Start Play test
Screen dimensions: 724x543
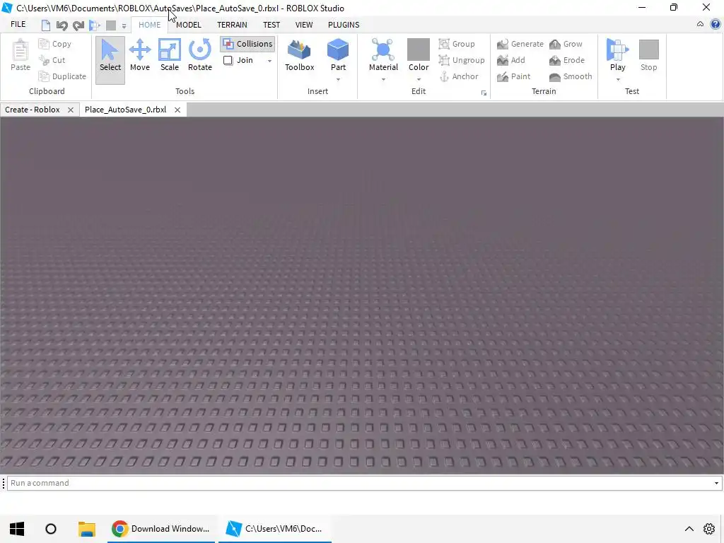pos(617,54)
